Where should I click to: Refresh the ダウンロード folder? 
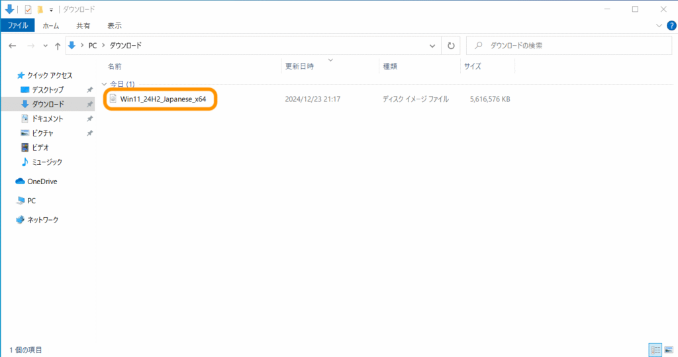coord(451,46)
